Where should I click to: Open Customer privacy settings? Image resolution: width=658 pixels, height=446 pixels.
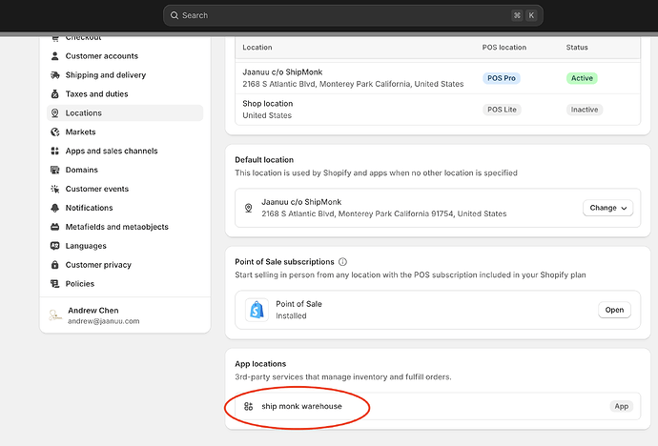tap(125, 265)
